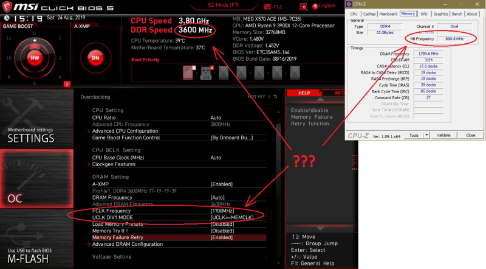The image size is (486, 269).
Task: Click the FSB:DRAM 3:54 value
Action: (x=428, y=60)
